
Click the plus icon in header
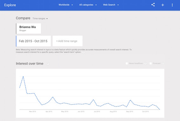click(163, 5)
